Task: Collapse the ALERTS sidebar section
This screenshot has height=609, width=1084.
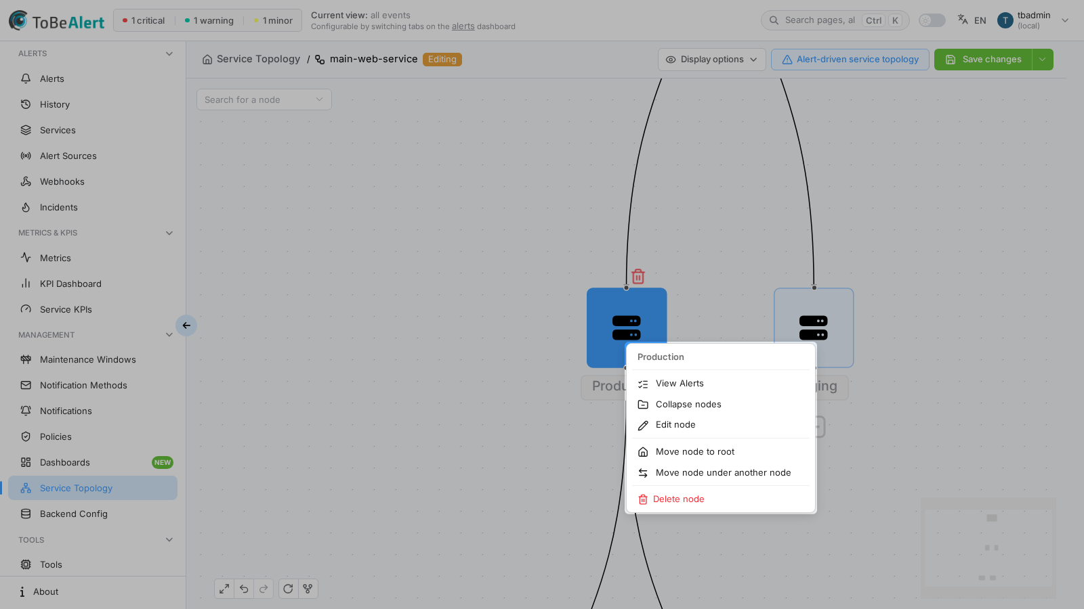Action: [169, 53]
